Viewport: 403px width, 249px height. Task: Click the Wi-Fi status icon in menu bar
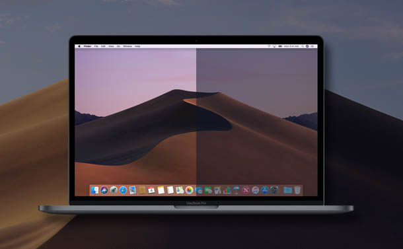point(269,46)
